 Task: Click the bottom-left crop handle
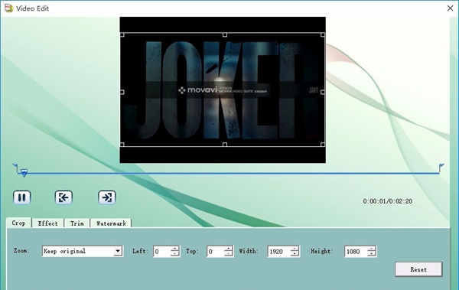click(x=122, y=145)
